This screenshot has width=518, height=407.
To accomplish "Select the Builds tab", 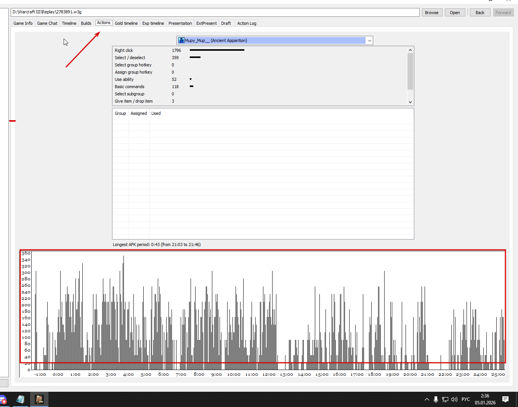I will click(86, 23).
